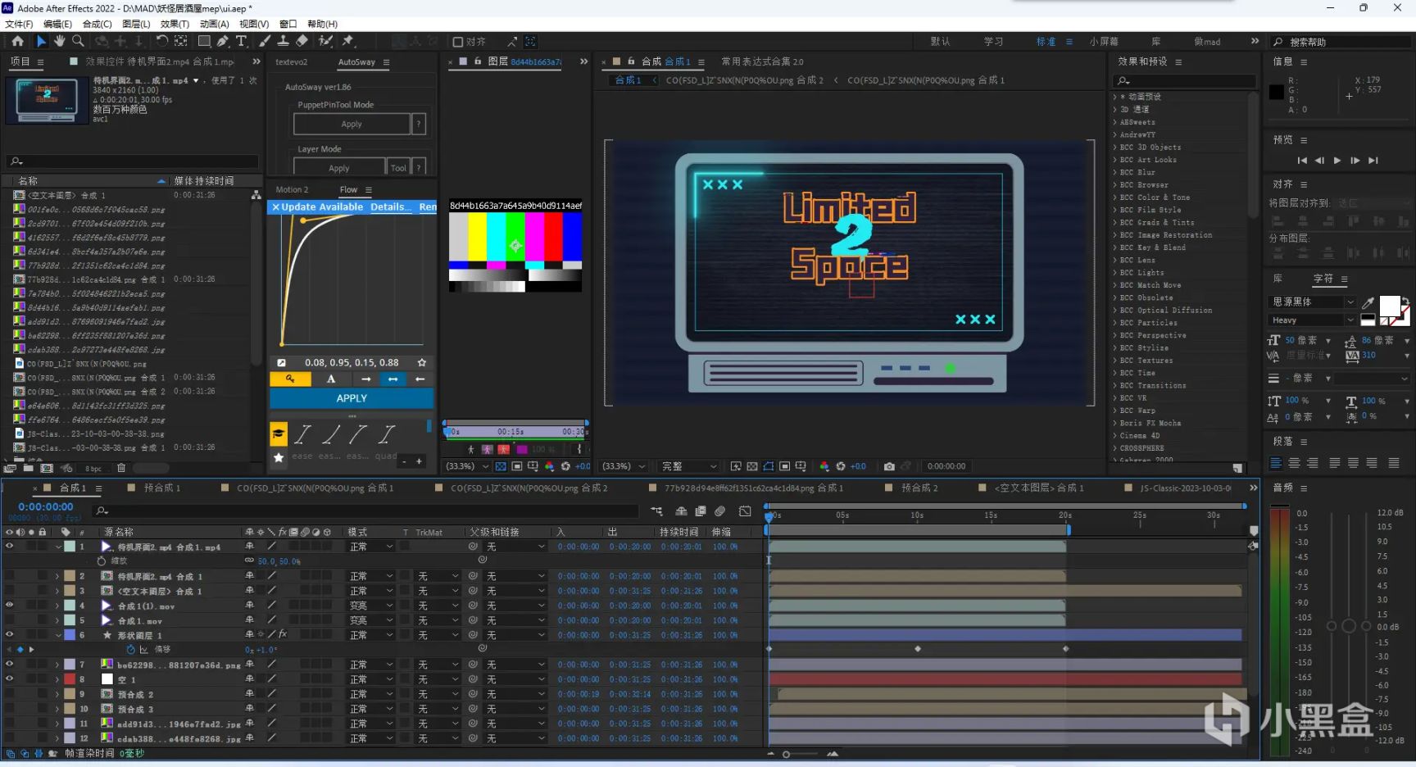
Task: Open composition magnification 33.3% dropdown
Action: 624,466
